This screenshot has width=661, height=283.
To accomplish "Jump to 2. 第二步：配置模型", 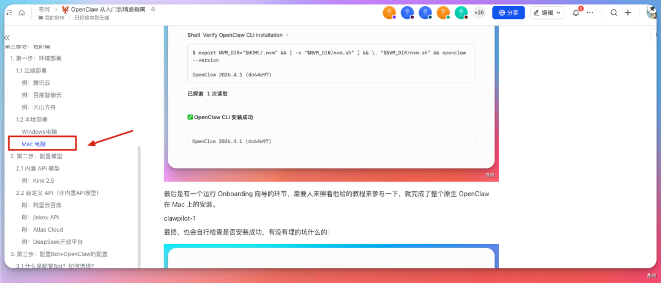I will pyautogui.click(x=36, y=156).
